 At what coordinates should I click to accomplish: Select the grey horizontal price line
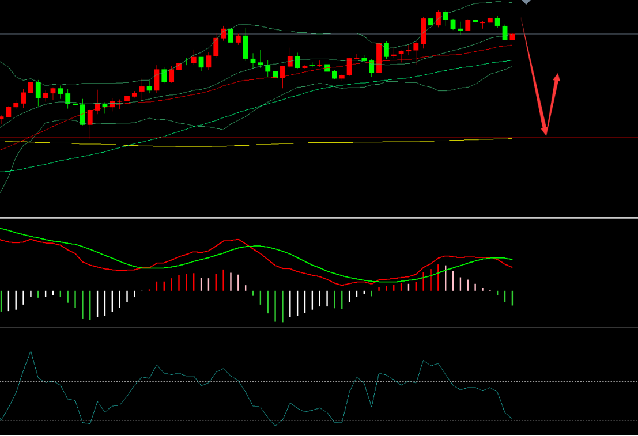(x=319, y=34)
